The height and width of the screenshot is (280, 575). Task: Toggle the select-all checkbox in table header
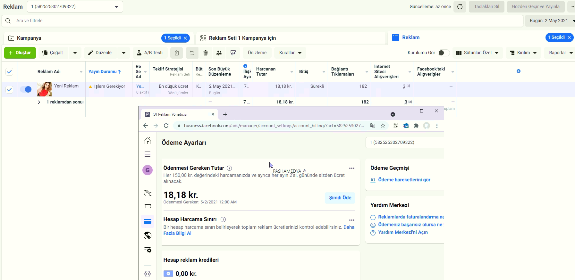click(x=9, y=72)
